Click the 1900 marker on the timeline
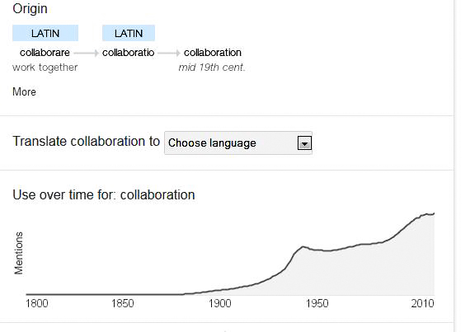This screenshot has height=332, width=470. [220, 303]
